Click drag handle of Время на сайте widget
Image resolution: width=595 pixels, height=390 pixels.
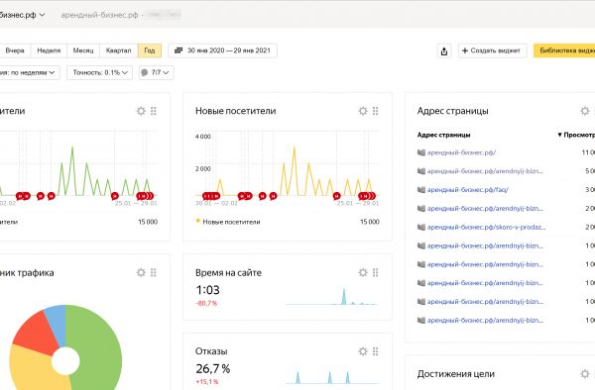point(375,272)
